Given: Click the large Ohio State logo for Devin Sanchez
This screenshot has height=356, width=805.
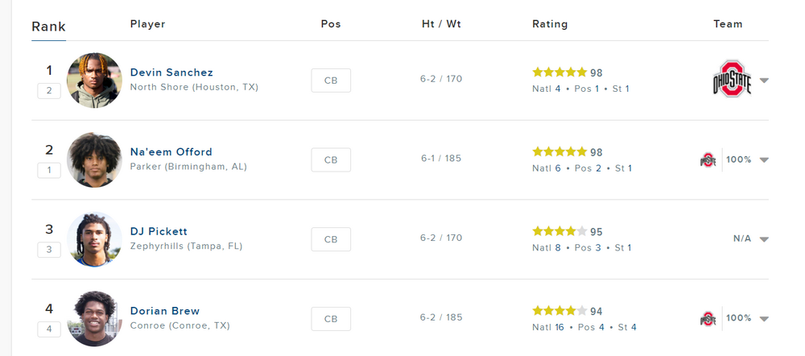Looking at the screenshot, I should pyautogui.click(x=732, y=79).
